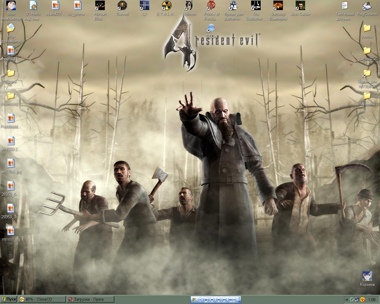Image resolution: width=380 pixels, height=304 pixels.
Task: Launch the Oblivion game shortcut
Action: tap(189, 8)
